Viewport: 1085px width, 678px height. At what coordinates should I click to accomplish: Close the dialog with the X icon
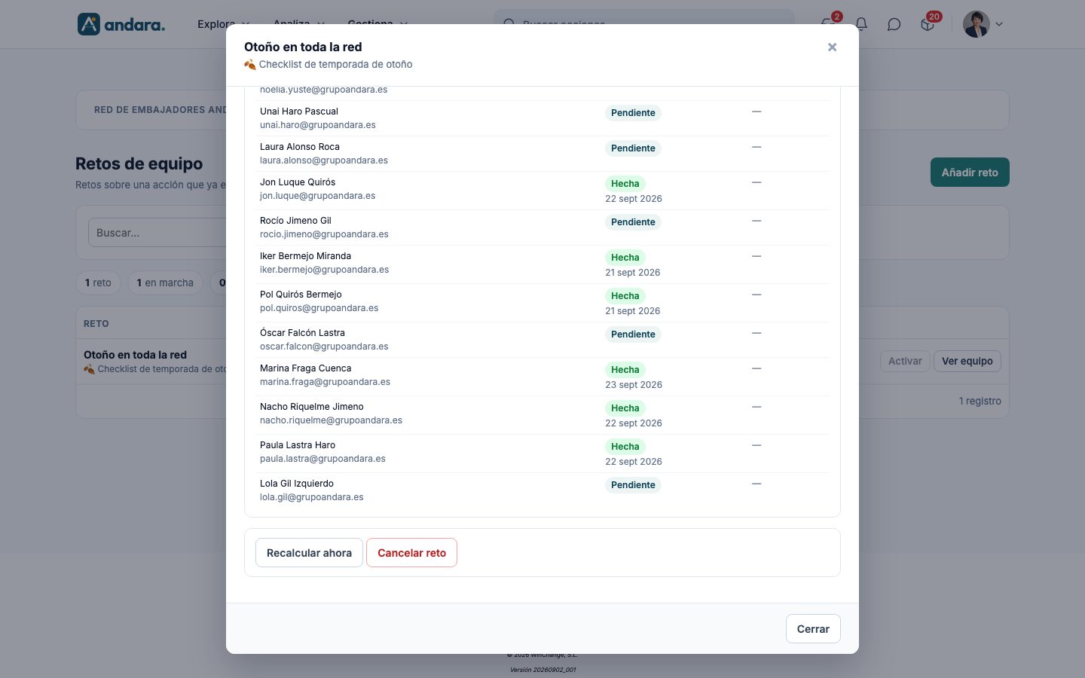point(832,47)
